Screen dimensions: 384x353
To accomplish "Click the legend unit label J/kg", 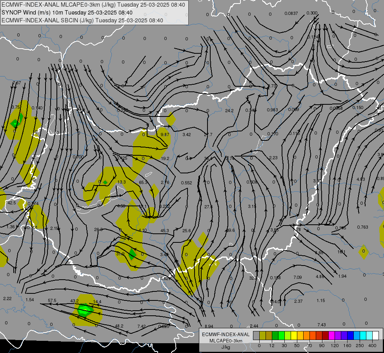I will click(x=226, y=347).
